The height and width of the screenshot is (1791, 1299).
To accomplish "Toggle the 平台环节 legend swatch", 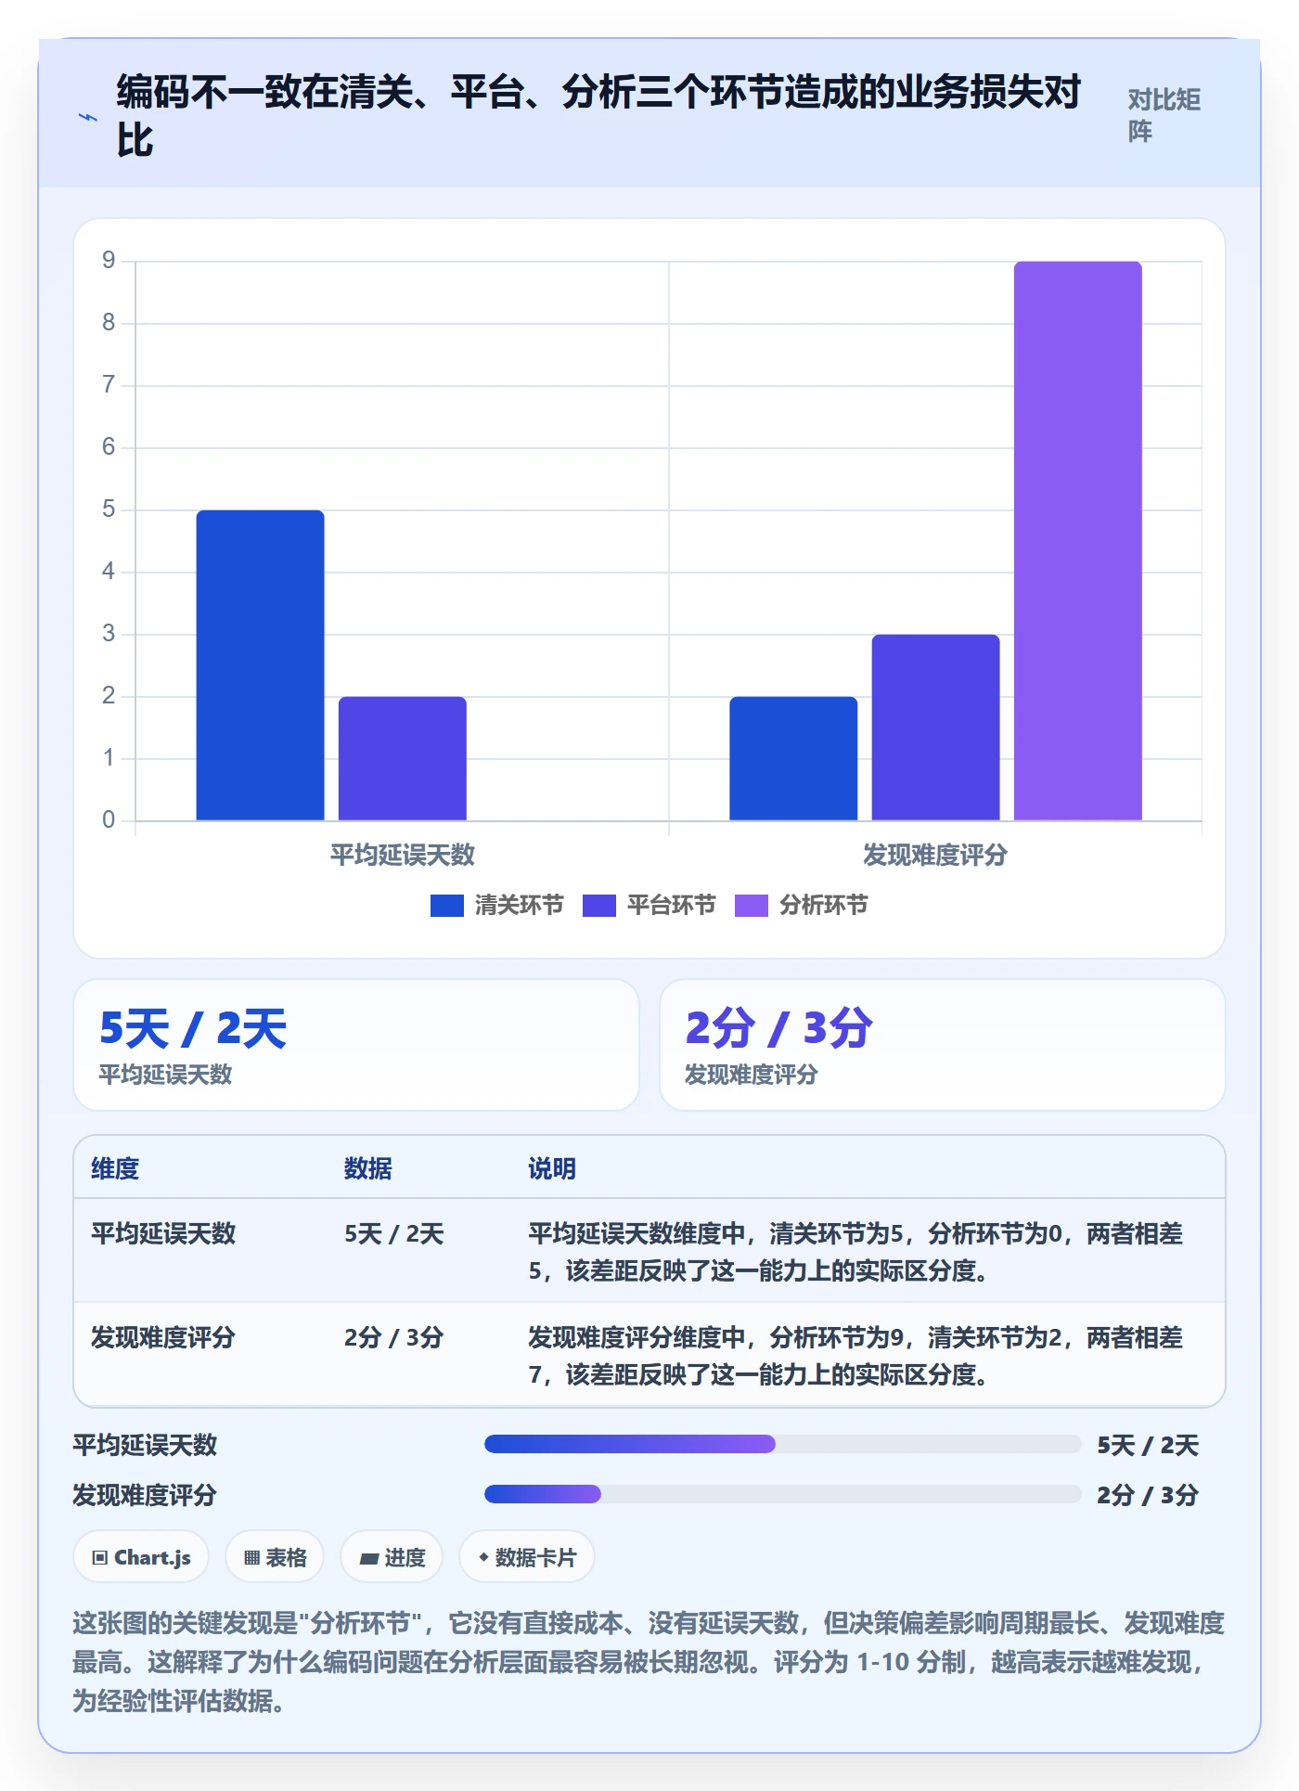I will 599,906.
